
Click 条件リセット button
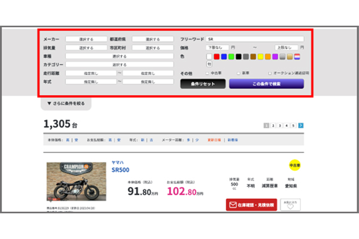pos(203,84)
